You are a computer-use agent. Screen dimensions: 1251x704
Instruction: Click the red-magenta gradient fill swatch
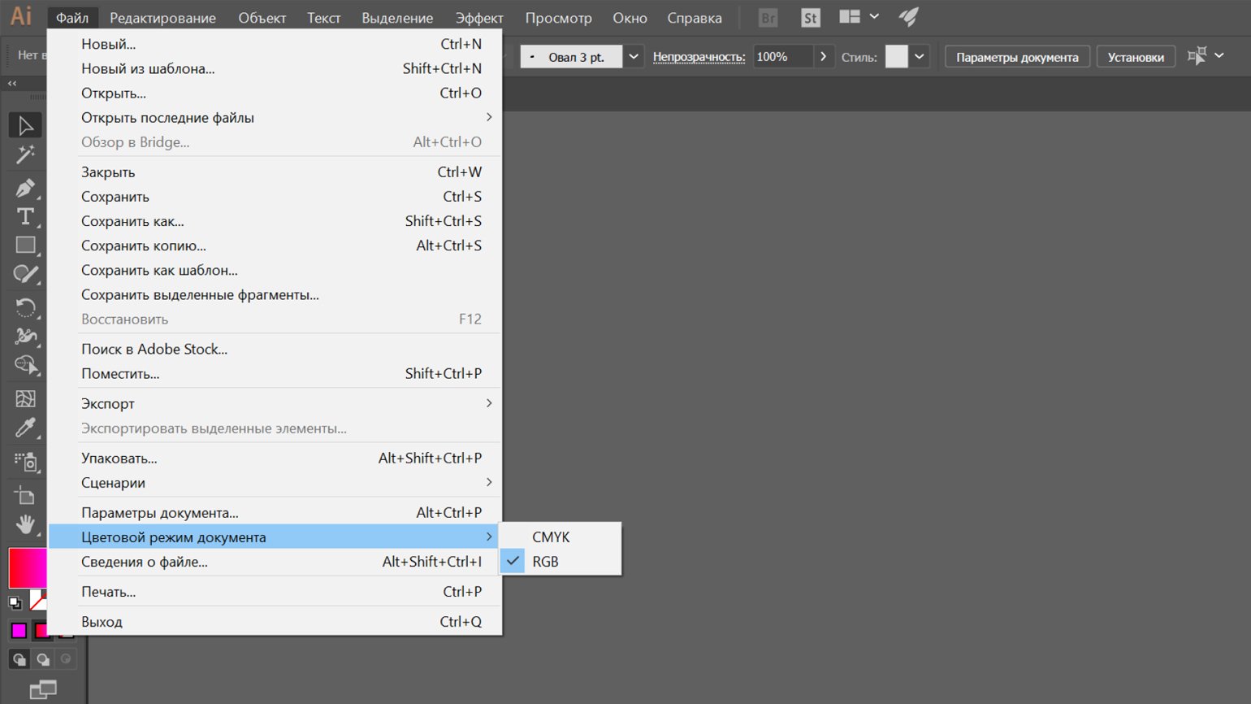[27, 567]
